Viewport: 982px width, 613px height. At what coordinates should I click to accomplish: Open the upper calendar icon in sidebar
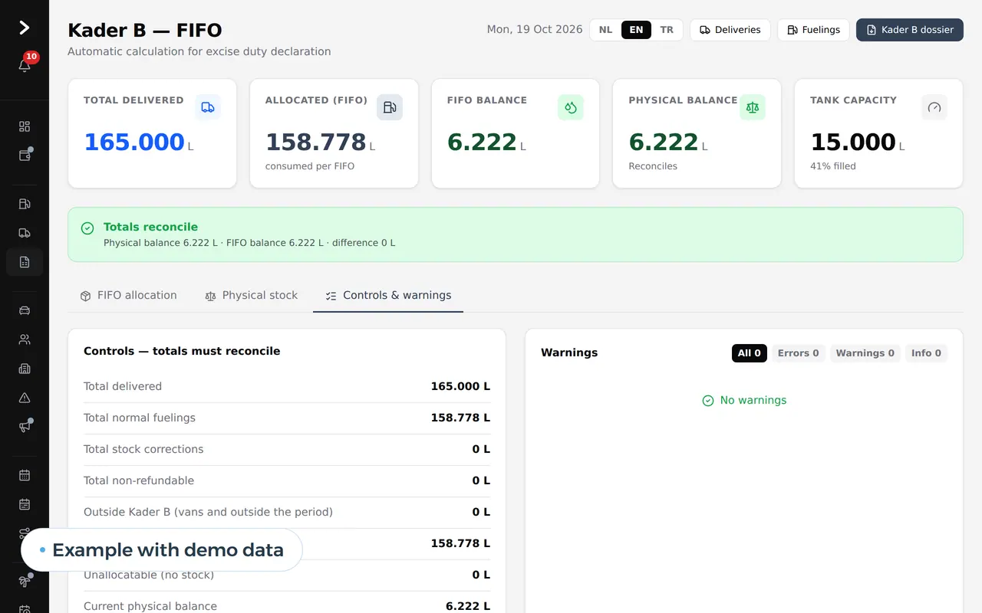25,475
